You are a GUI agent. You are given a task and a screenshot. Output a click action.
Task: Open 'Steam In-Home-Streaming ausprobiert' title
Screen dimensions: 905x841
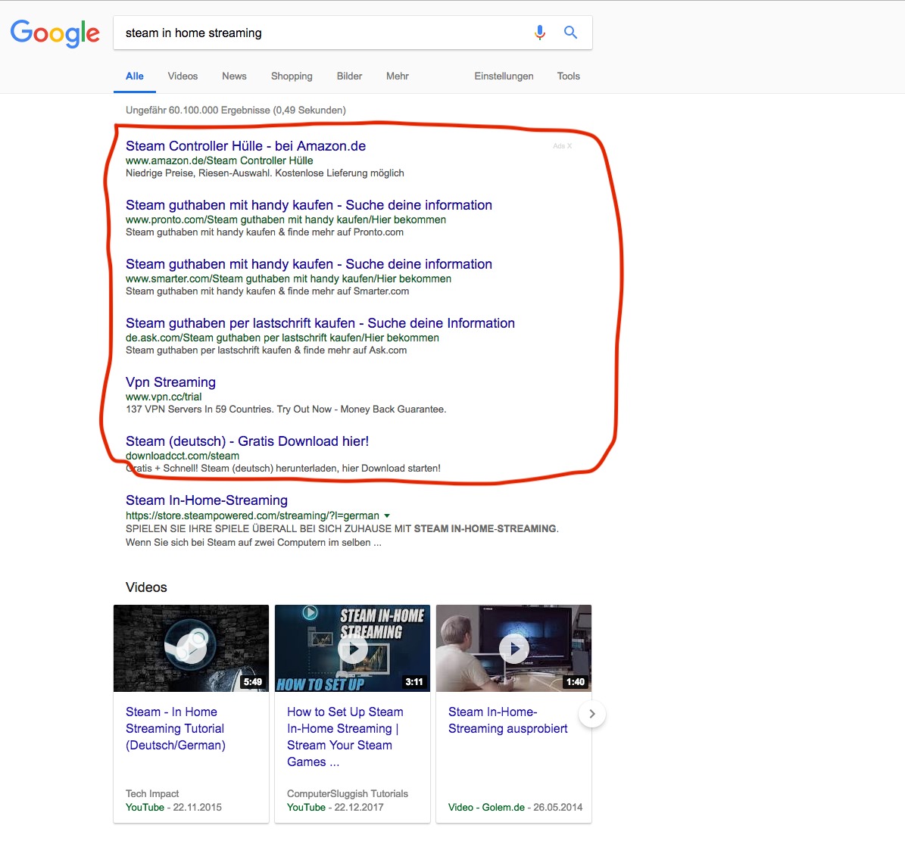click(x=508, y=721)
